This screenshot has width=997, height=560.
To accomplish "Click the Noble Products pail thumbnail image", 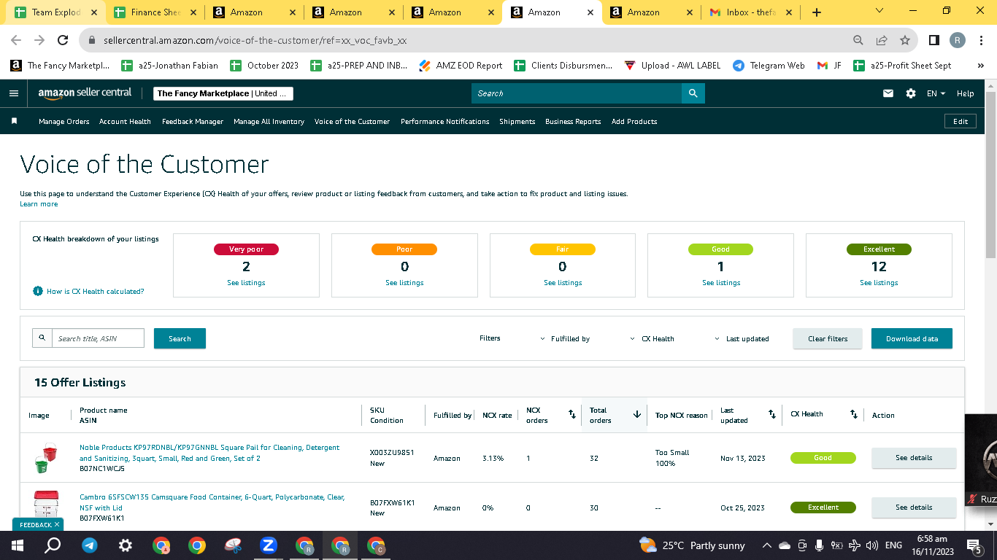I will pyautogui.click(x=45, y=458).
